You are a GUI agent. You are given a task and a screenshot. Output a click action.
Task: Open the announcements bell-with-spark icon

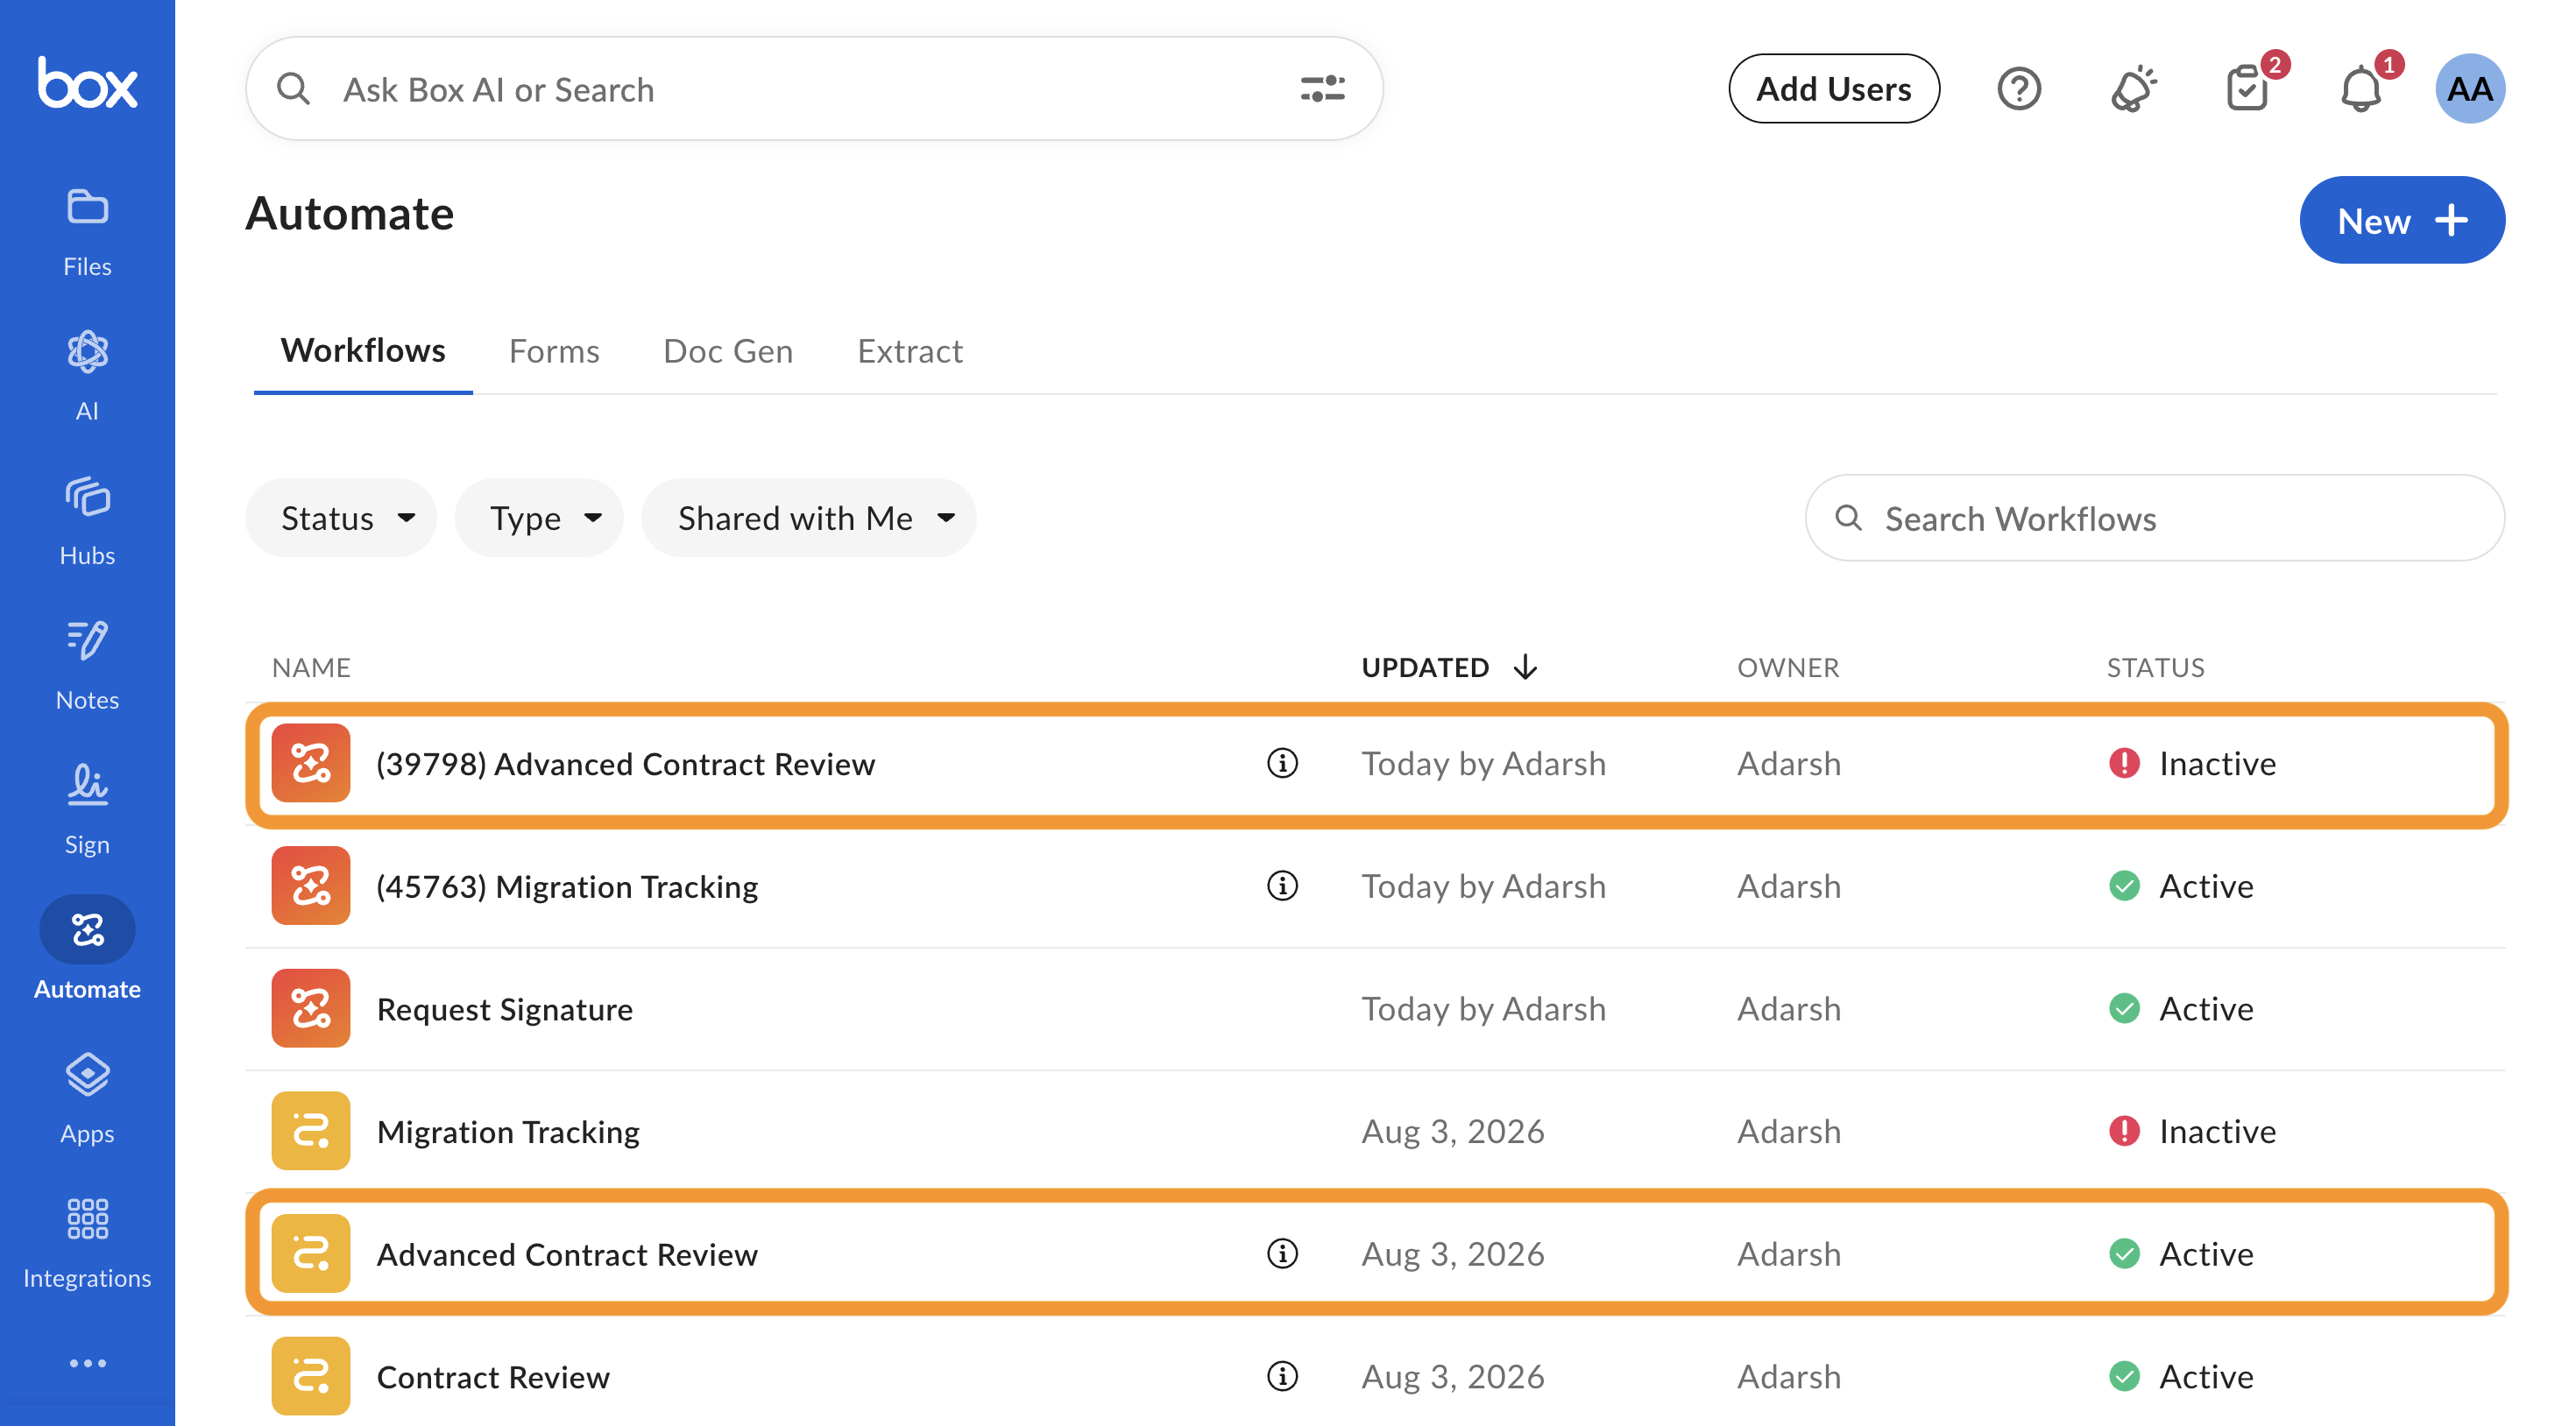tap(2133, 89)
